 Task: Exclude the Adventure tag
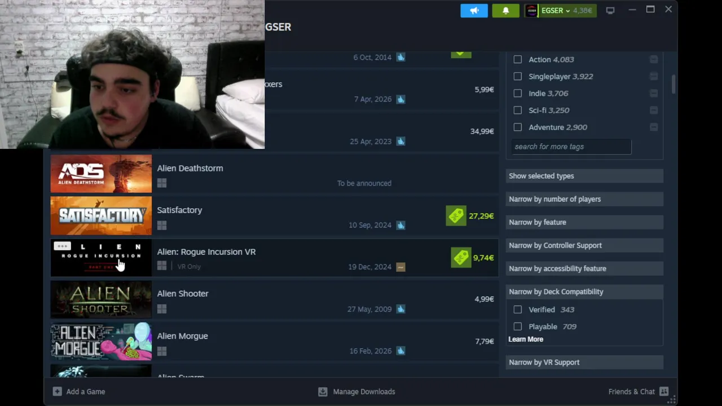[653, 127]
